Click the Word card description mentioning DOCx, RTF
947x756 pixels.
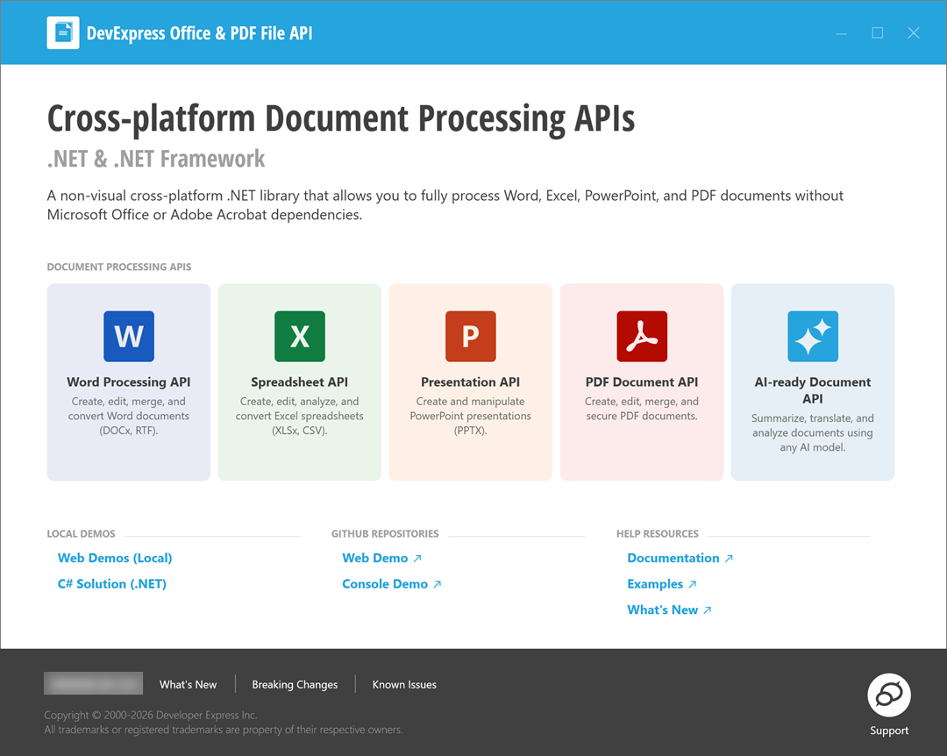(x=129, y=416)
